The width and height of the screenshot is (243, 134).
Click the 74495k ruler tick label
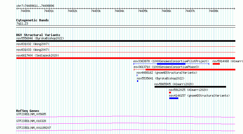(x=143, y=11)
